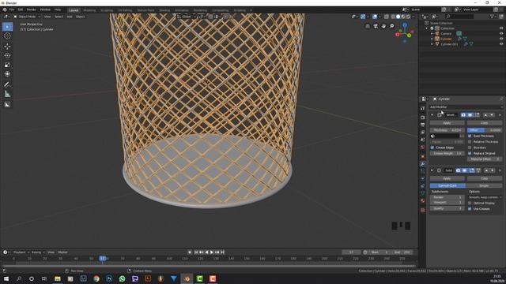Open the Output properties tab icon
The image size is (506, 284).
[x=423, y=125]
